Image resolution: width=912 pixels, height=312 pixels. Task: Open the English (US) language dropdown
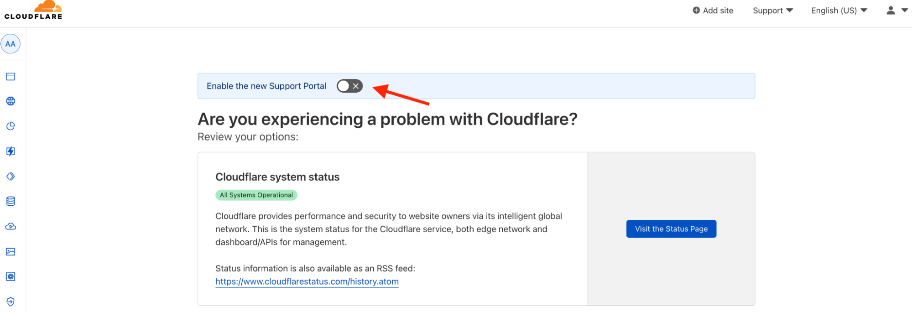click(x=839, y=10)
